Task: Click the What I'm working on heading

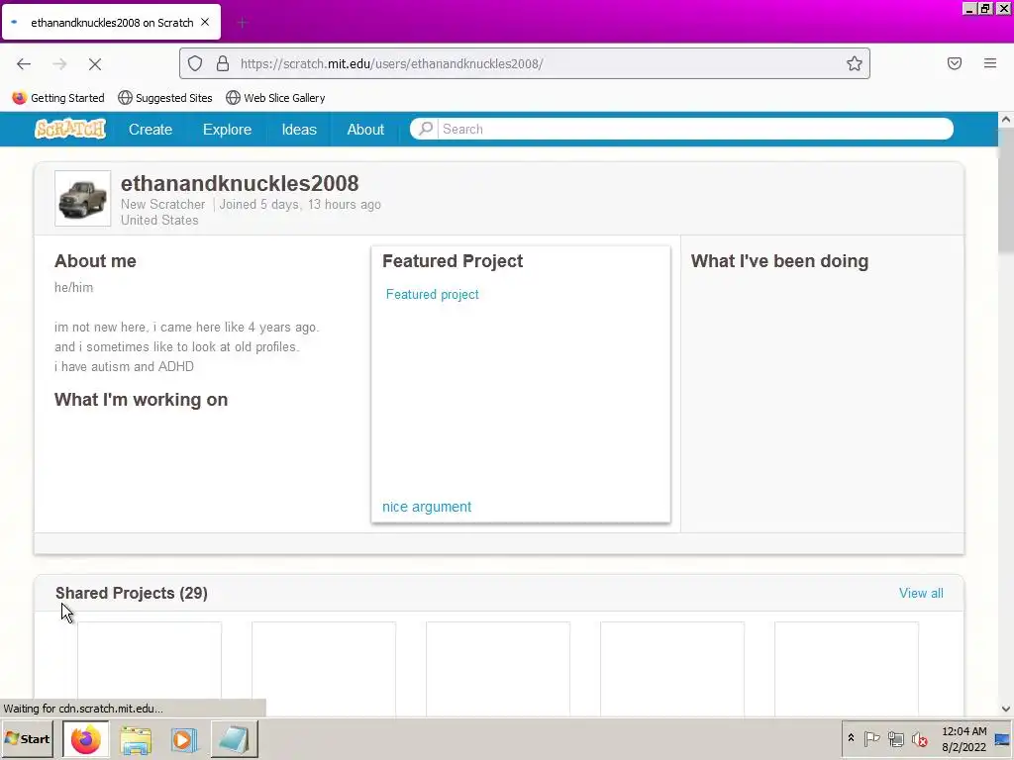Action: pos(141,400)
